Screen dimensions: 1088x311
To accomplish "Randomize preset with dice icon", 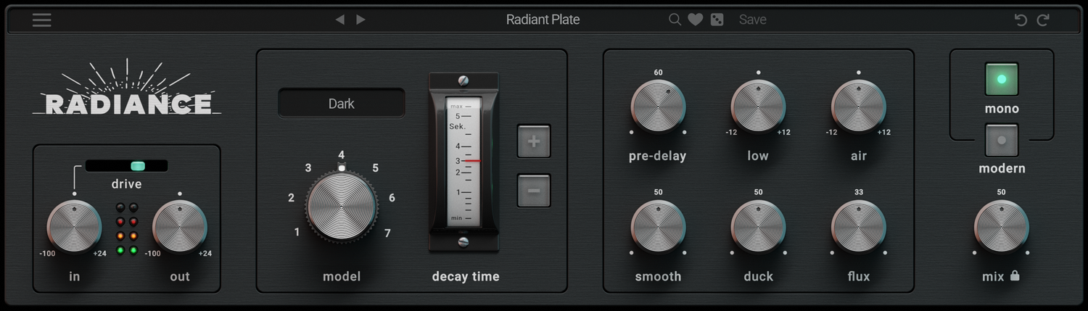I will (x=717, y=20).
